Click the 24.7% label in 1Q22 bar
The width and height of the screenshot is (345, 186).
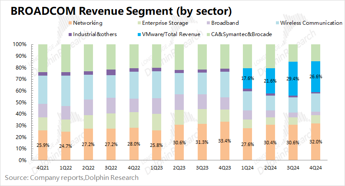66,146
